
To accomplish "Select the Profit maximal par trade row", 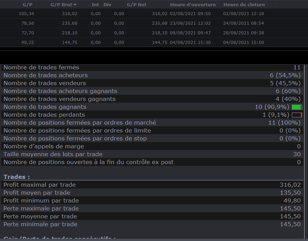I will click(x=152, y=185).
